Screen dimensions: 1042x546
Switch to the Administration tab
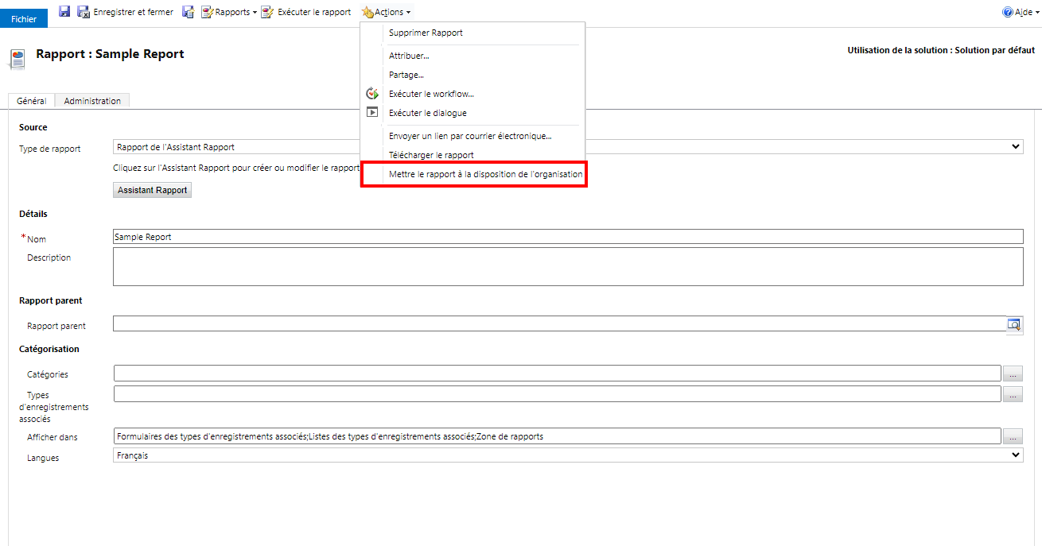pos(92,101)
